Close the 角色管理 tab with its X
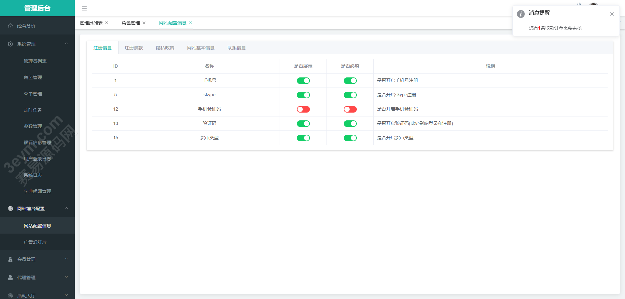625x299 pixels. click(144, 23)
